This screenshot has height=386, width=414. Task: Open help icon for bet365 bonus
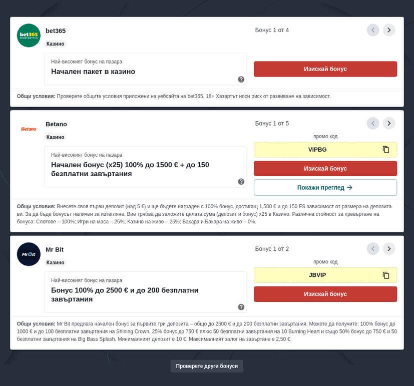(241, 79)
